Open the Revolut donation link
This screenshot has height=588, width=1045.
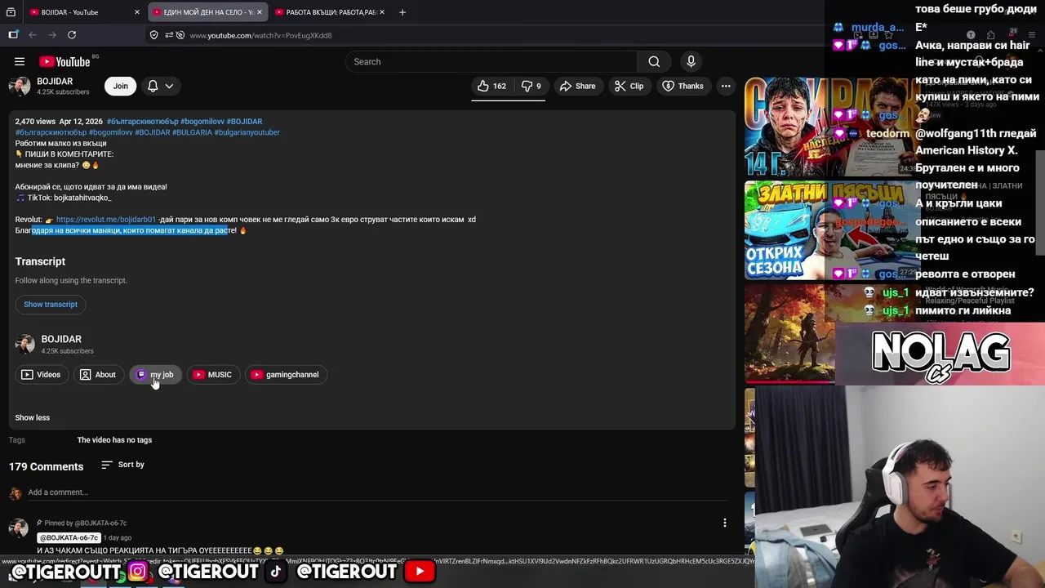(106, 220)
